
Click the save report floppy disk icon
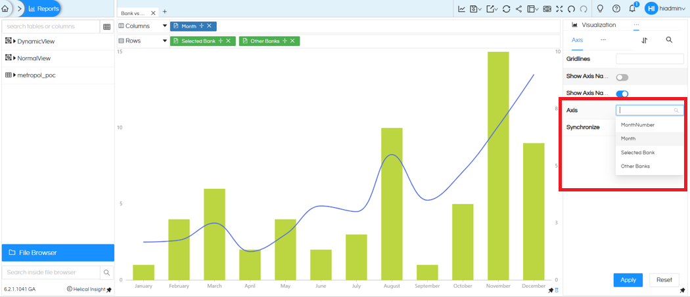click(x=475, y=9)
